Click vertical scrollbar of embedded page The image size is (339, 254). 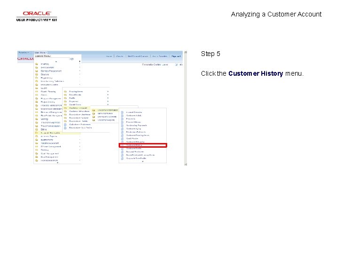(186, 108)
